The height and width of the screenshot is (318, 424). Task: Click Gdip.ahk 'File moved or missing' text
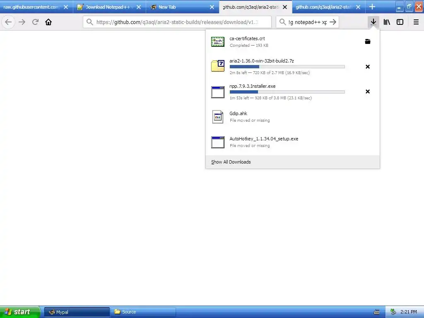[250, 120]
